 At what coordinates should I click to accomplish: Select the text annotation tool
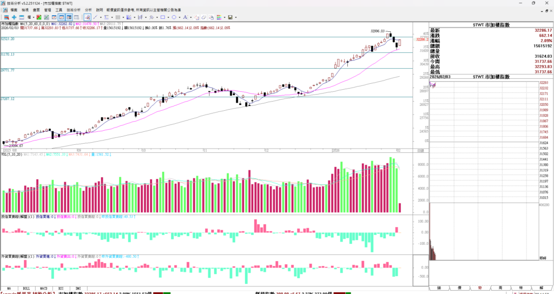pyautogui.click(x=185, y=17)
